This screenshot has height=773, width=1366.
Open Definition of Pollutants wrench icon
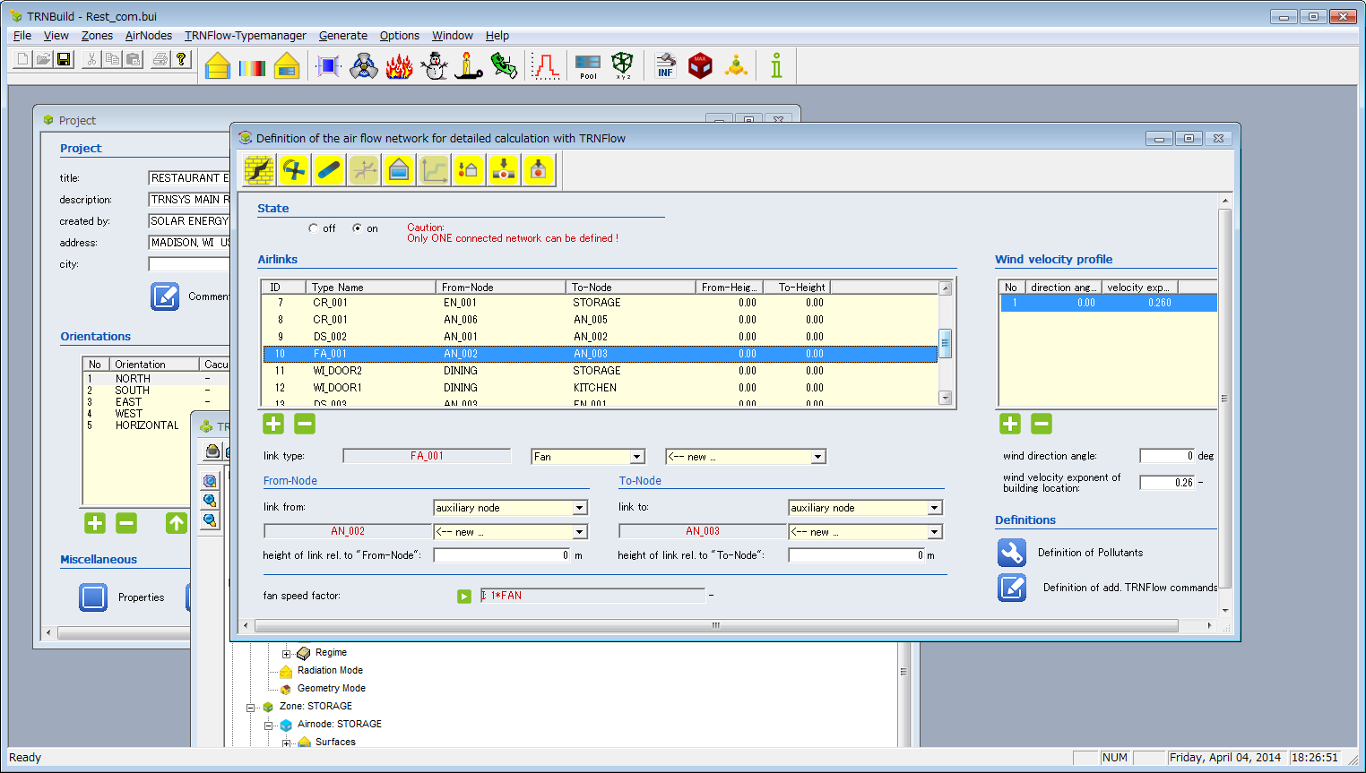(1012, 553)
